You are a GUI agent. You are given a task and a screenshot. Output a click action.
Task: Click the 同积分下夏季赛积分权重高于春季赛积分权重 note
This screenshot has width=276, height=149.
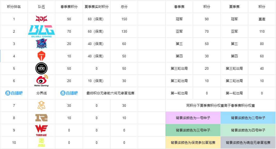tap(221, 105)
